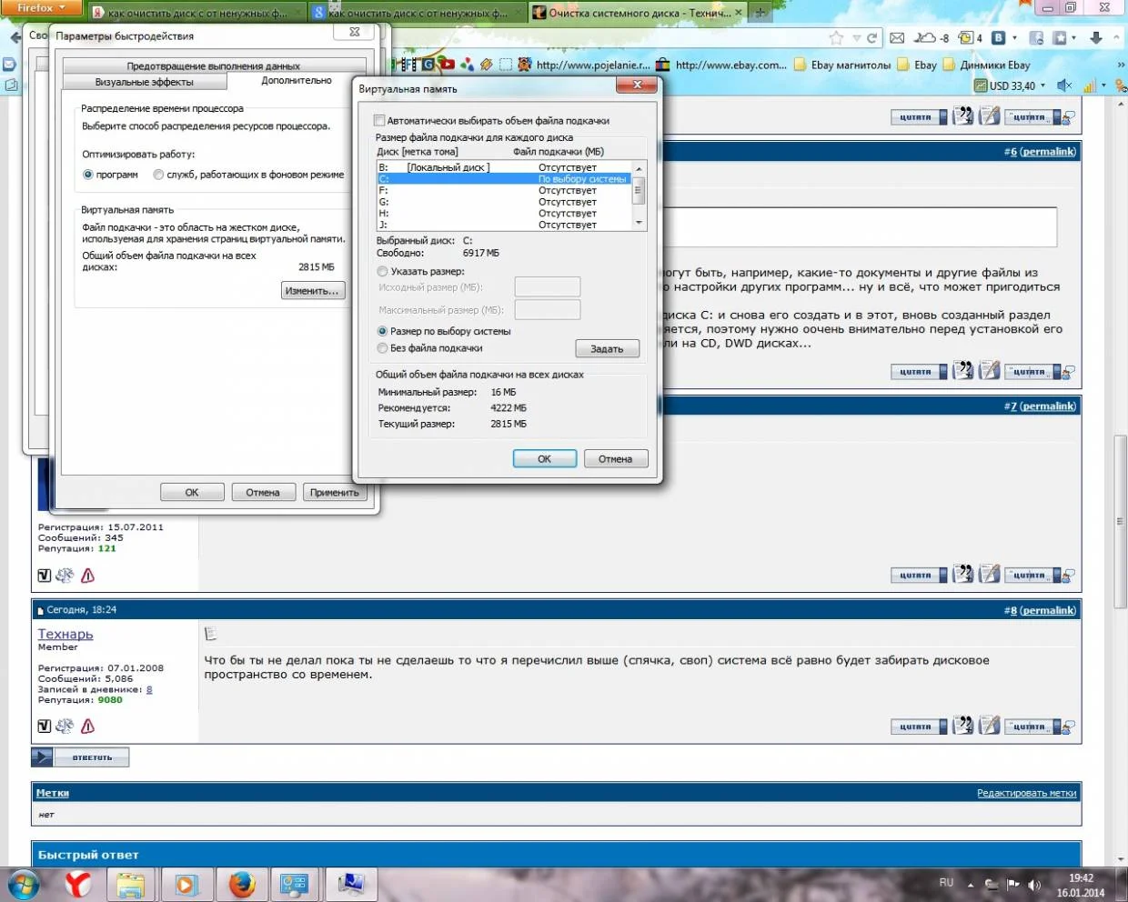Open volume control in system tray
The height and width of the screenshot is (902, 1128).
tap(1034, 885)
